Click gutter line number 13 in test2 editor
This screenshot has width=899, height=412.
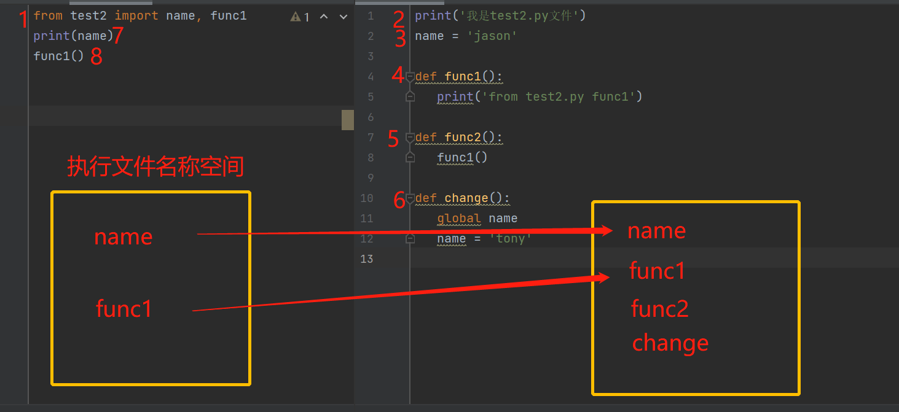[367, 258]
